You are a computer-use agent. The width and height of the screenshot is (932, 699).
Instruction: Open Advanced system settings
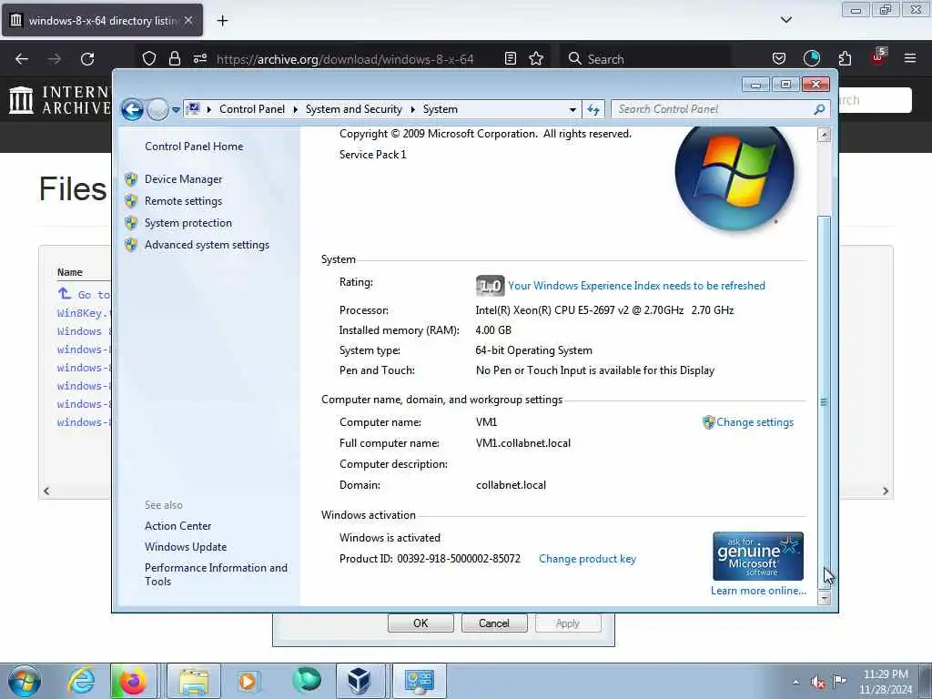point(207,245)
